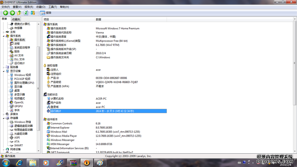
Task: Click the tree panel scroll down arrow
Action: pos(39,151)
